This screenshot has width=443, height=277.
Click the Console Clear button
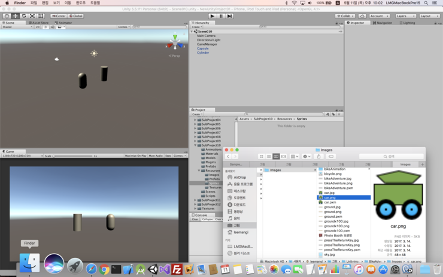(195, 220)
